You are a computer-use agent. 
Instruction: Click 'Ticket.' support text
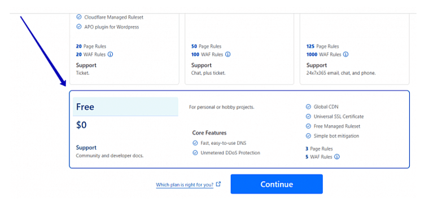pyautogui.click(x=83, y=73)
